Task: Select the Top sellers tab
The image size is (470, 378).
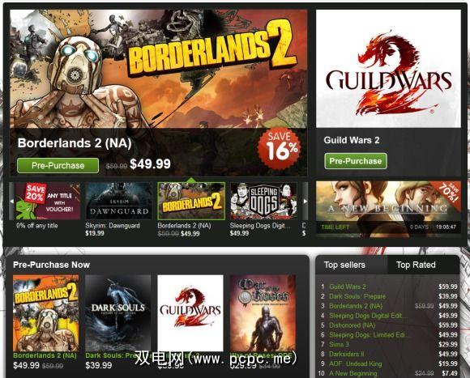Action: click(x=344, y=265)
